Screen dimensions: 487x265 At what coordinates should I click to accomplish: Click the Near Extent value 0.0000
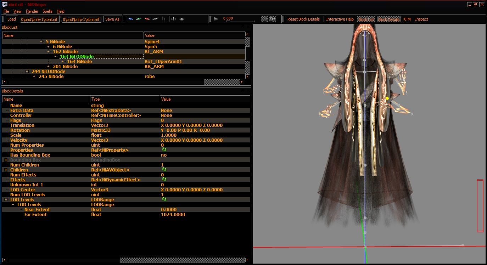pos(169,209)
